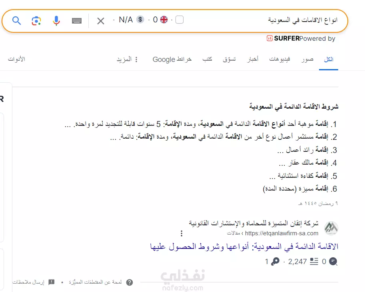Click the question mark help icon

click(130, 282)
